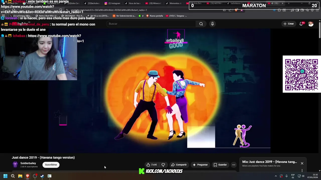Open the Soldierbailey channel avatar
This screenshot has height=180, width=321.
pos(15,164)
